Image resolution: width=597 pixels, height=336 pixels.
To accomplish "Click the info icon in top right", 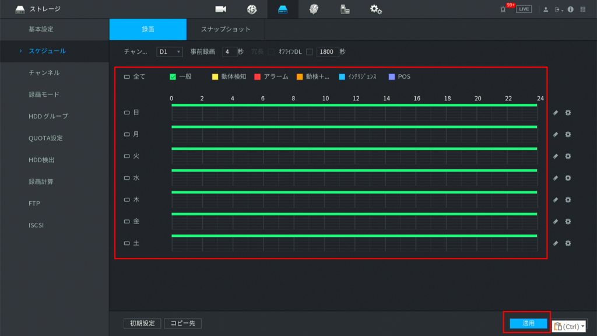I will [570, 9].
